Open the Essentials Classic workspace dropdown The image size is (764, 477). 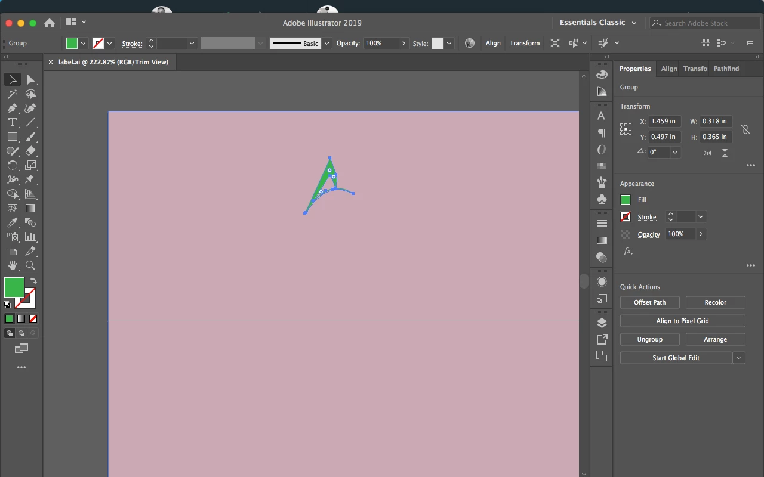(x=598, y=23)
